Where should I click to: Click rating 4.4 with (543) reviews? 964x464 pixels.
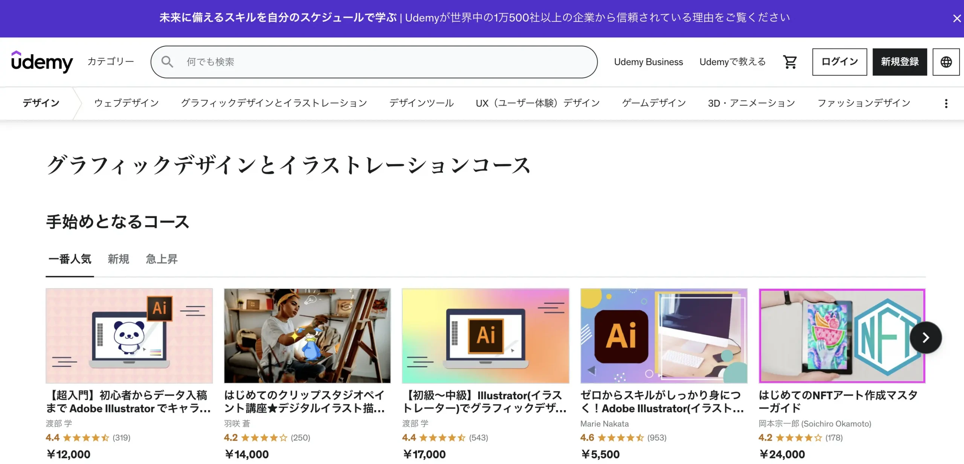445,438
